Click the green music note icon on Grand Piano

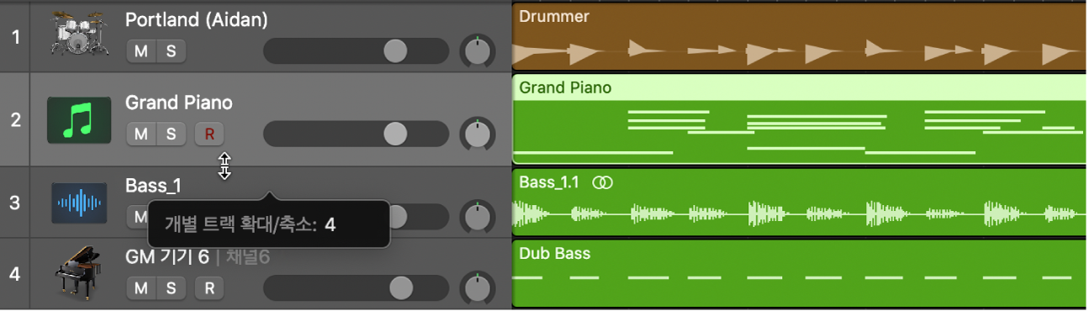coord(79,119)
